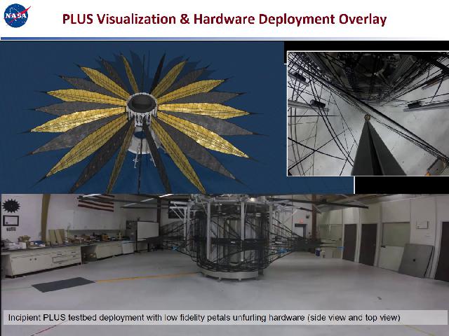Click the black starburst decoration on lab wall
449x336 pixels.
[x=11, y=205]
